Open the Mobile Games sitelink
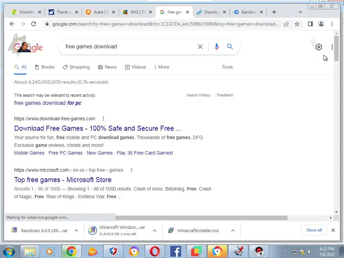Image resolution: width=344 pixels, height=258 pixels. [x=29, y=153]
